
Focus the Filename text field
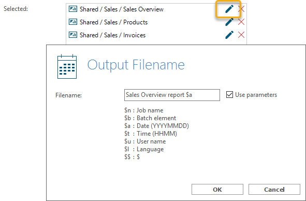(x=172, y=95)
